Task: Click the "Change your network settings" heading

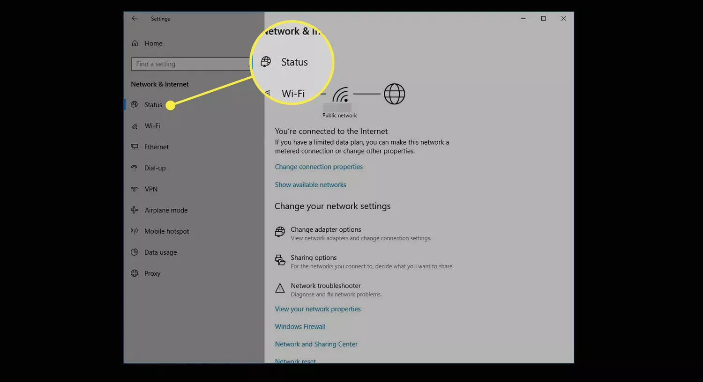Action: pyautogui.click(x=332, y=206)
